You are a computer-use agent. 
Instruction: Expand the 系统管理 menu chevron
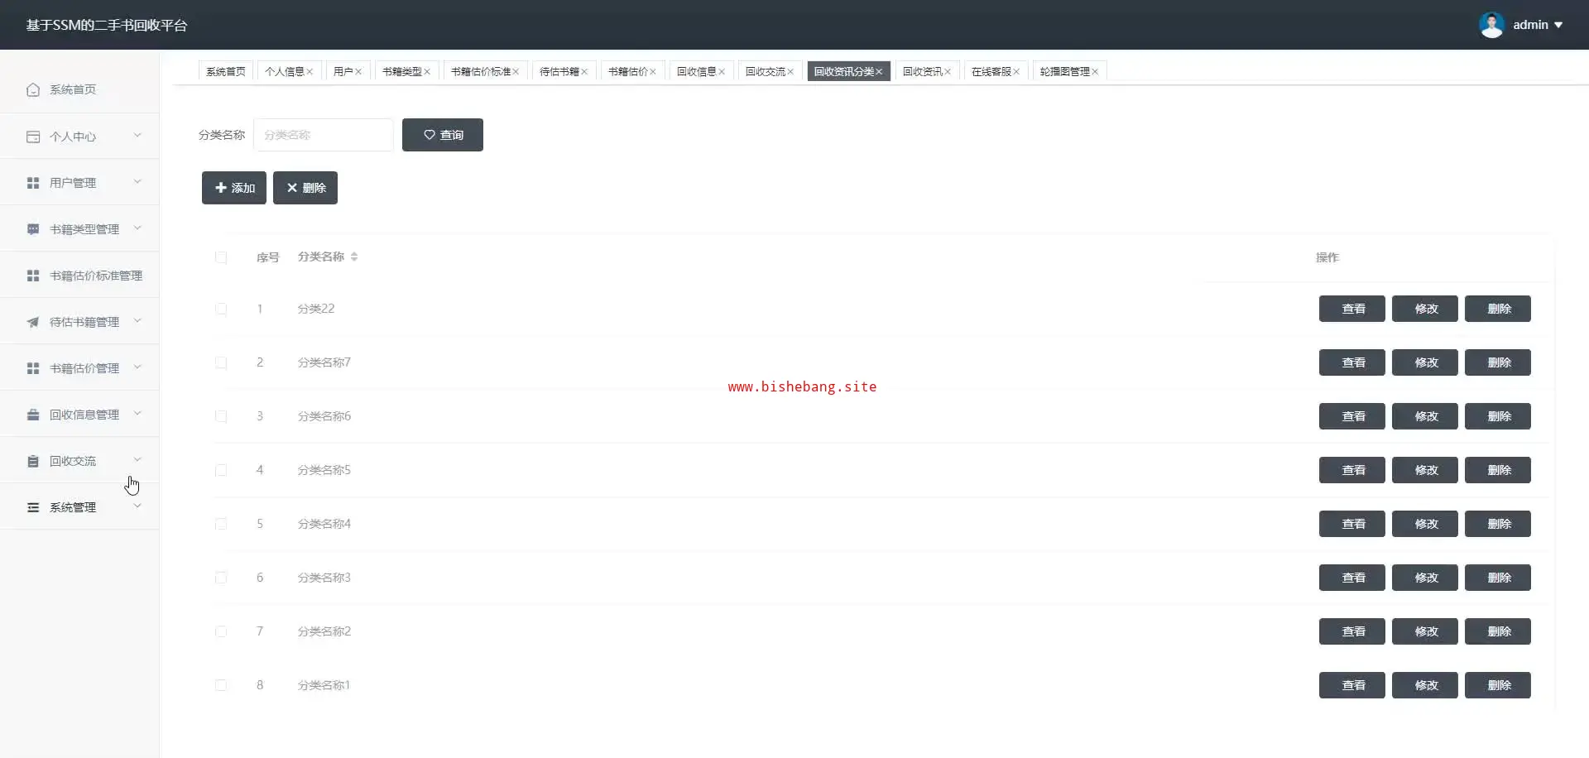tap(137, 506)
